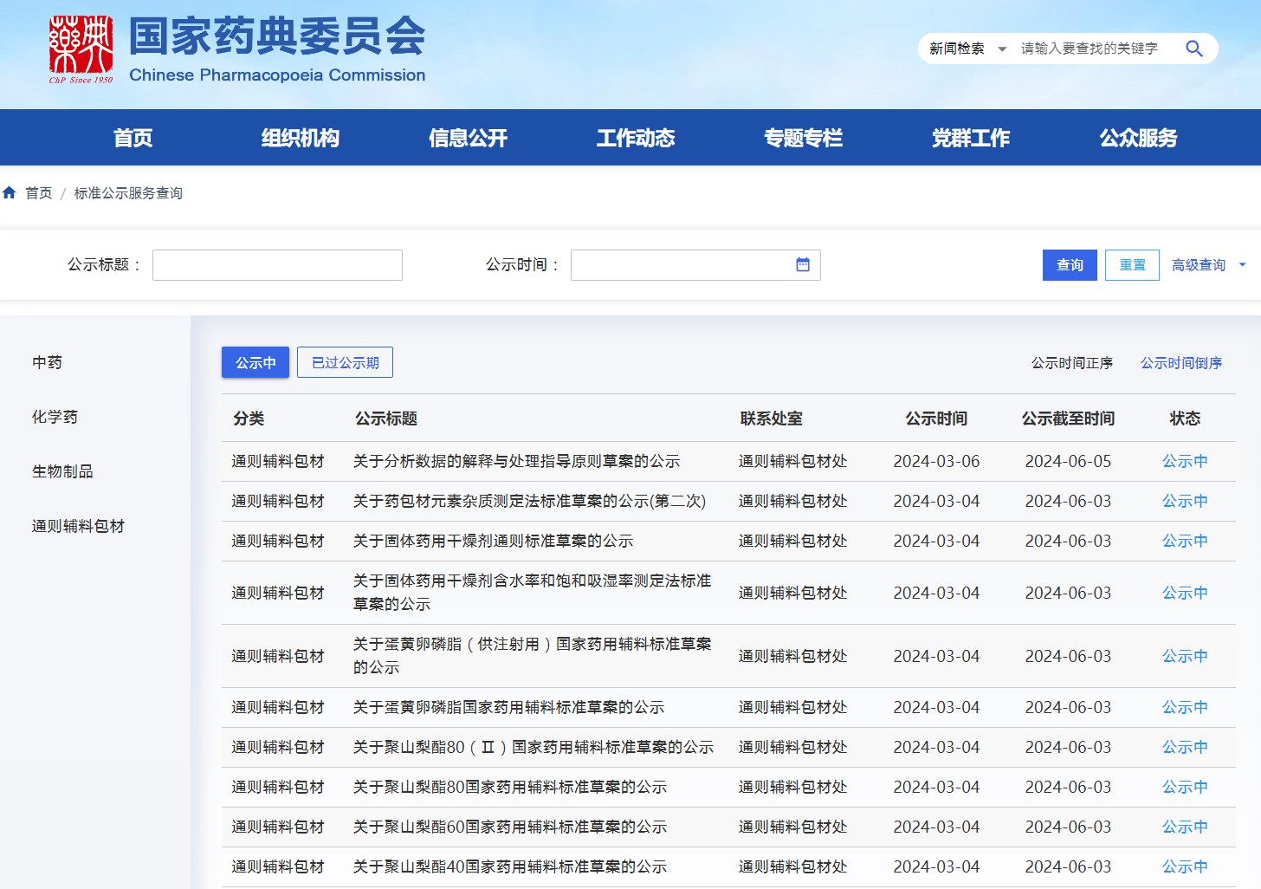Select 生物制品 in the left sidebar
The height and width of the screenshot is (889, 1261).
(x=62, y=471)
